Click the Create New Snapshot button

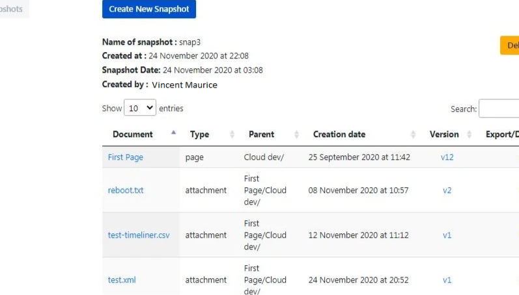[x=148, y=9]
